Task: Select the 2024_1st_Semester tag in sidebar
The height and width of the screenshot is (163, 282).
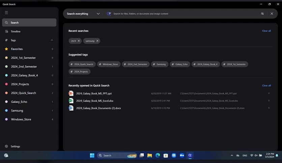Action: tap(29, 58)
